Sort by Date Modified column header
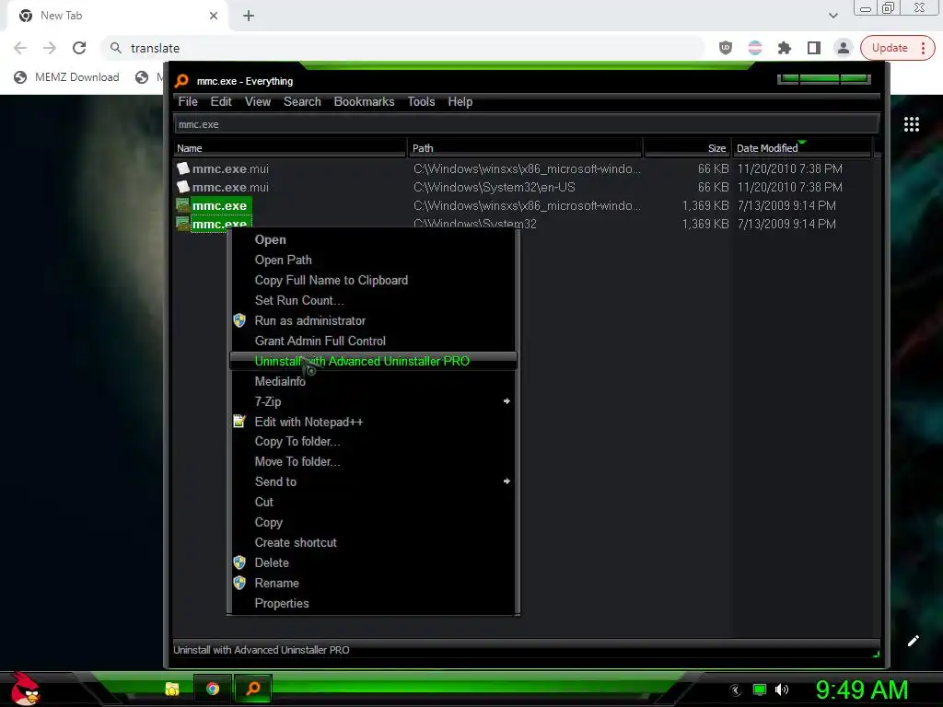 (x=802, y=148)
